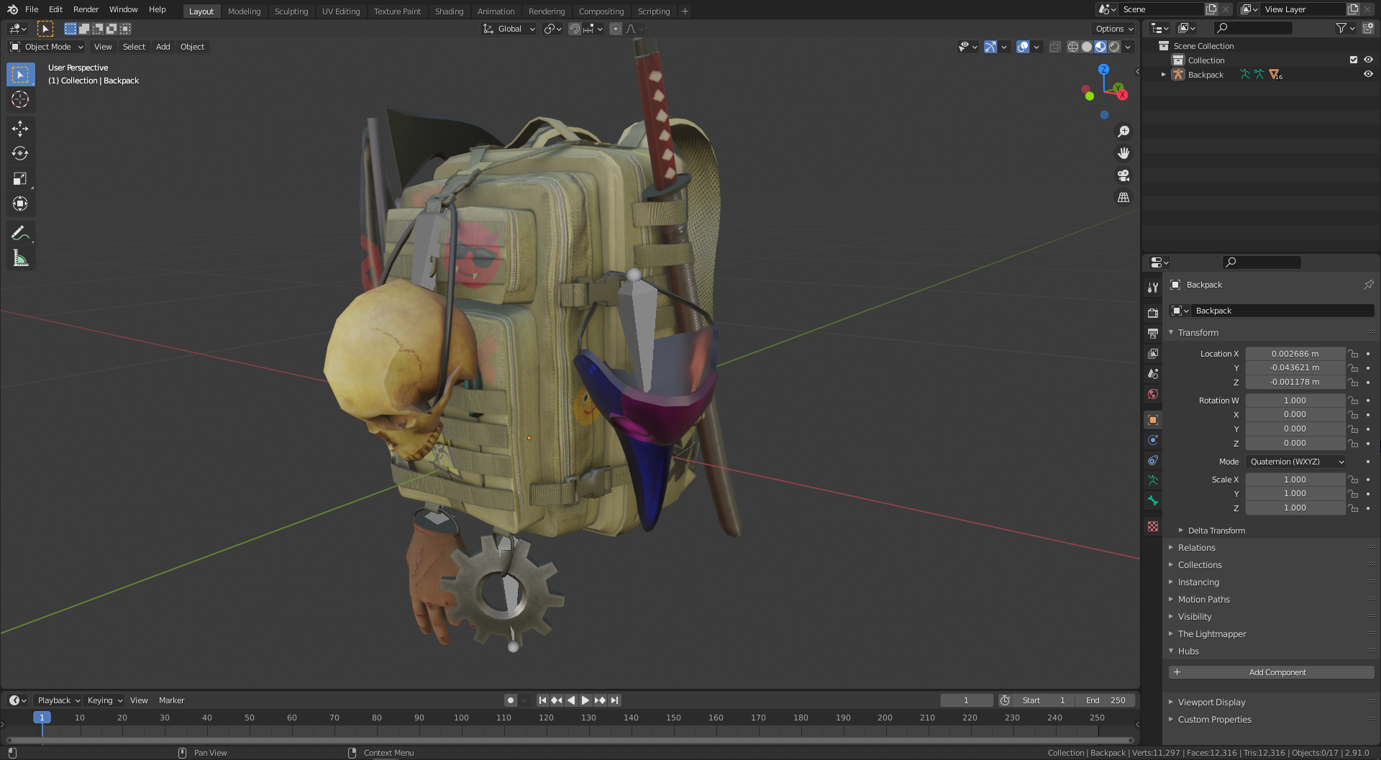Open the Render menu
Screen dimensions: 1381x760
point(86,9)
